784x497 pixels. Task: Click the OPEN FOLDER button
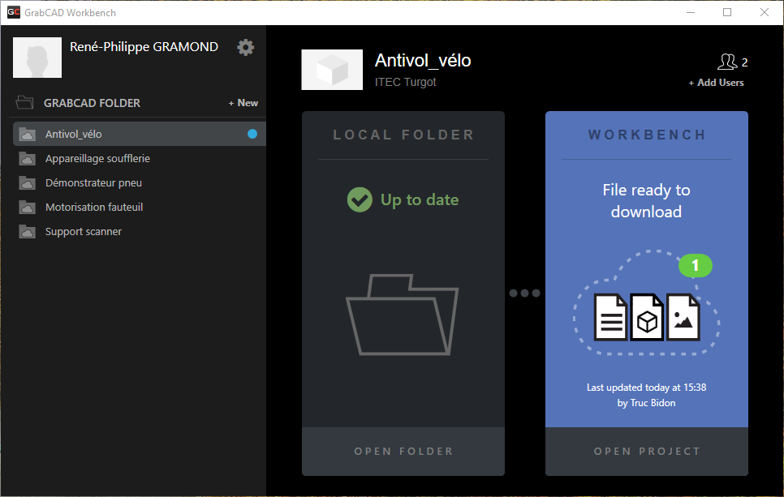coord(403,451)
